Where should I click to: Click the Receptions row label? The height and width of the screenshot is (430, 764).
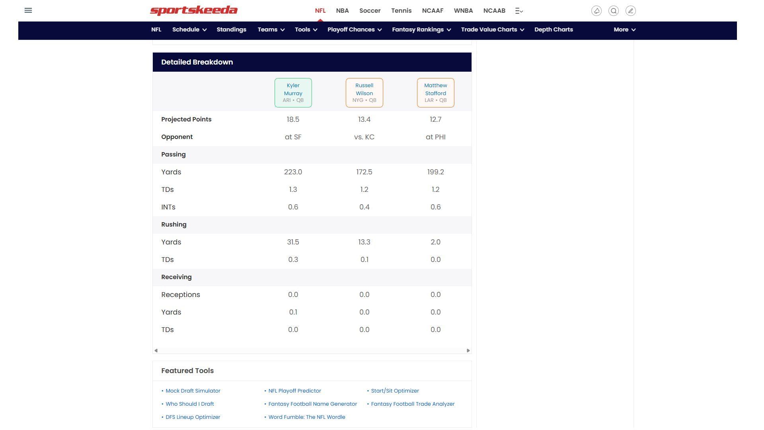pyautogui.click(x=181, y=295)
